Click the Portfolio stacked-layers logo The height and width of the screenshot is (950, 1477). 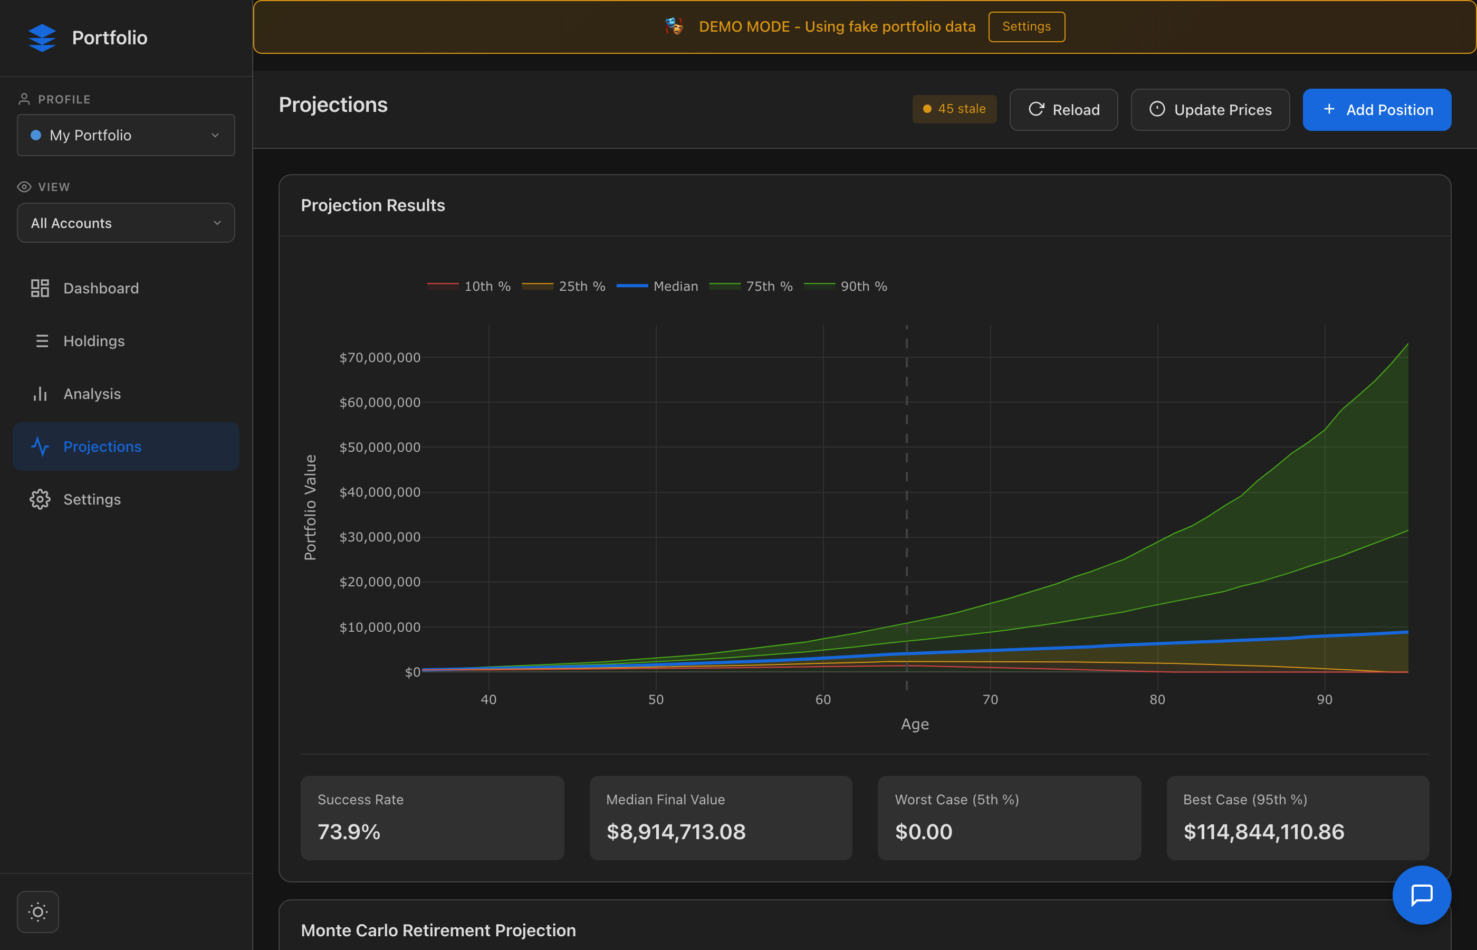(42, 37)
